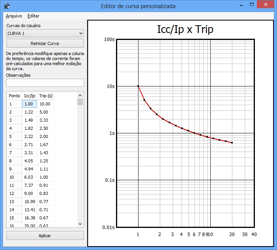277x250 pixels.
Task: Select Trip cell 3.33
Action: 46,120
